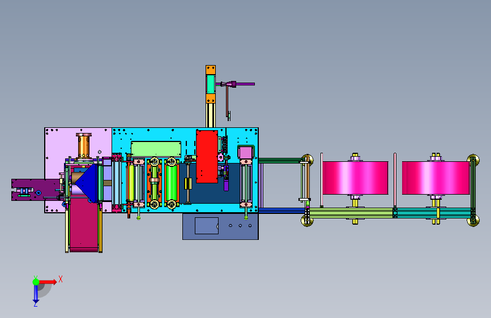Image resolution: width=491 pixels, height=318 pixels.
Task: Select the copper cylinder on the lilac plate
Action: [x=84, y=146]
